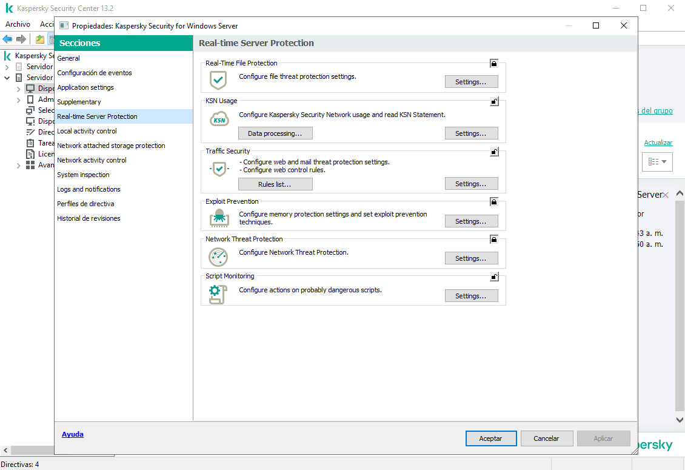Open the view mode dropdown under Actualizar

[657, 162]
